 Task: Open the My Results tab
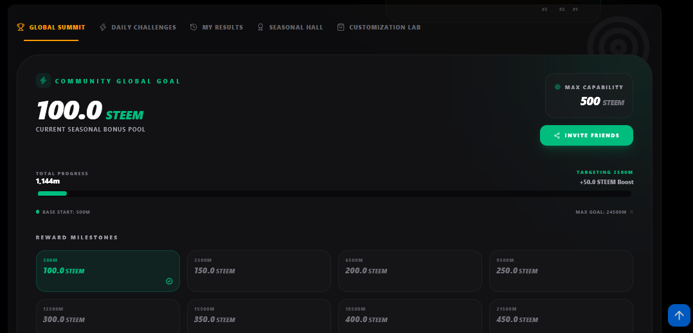click(x=217, y=28)
